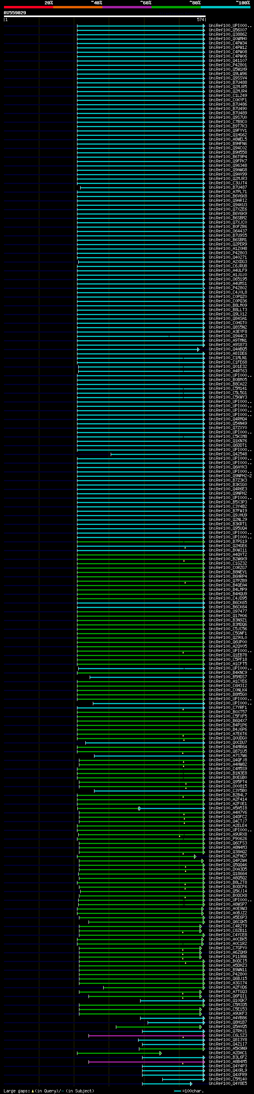Open hit UniRef100_Q17H06
The height and width of the screenshot is (1094, 254).
point(228,616)
